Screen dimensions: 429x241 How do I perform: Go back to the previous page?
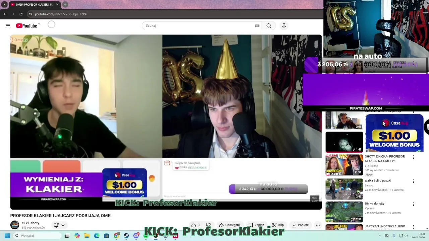5,14
